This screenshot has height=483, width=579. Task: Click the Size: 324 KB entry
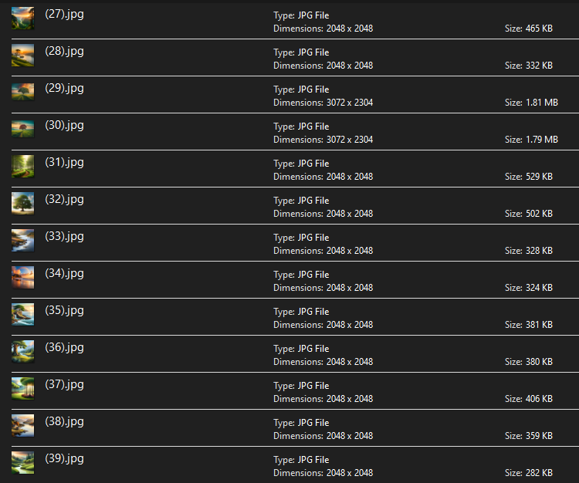point(529,288)
